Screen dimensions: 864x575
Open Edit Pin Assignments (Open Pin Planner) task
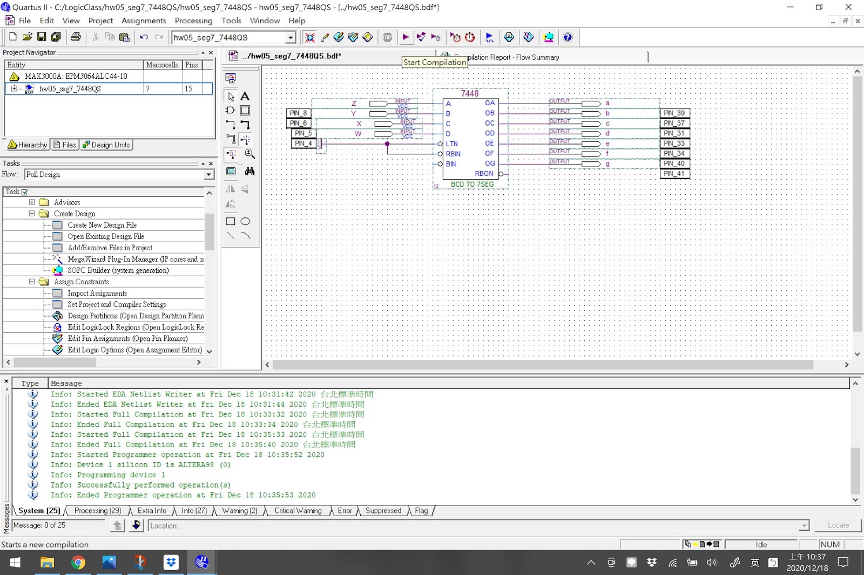coord(127,338)
